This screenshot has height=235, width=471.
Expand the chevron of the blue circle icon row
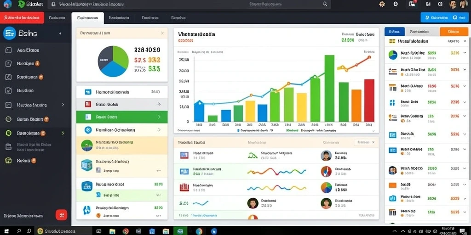click(159, 130)
